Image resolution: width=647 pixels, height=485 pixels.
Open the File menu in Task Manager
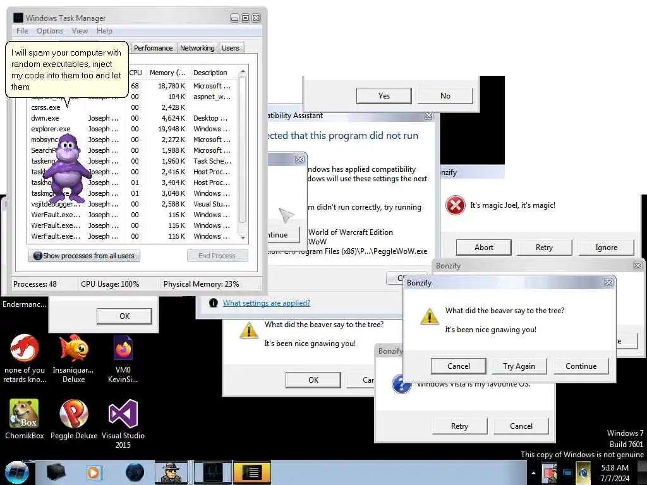(22, 31)
